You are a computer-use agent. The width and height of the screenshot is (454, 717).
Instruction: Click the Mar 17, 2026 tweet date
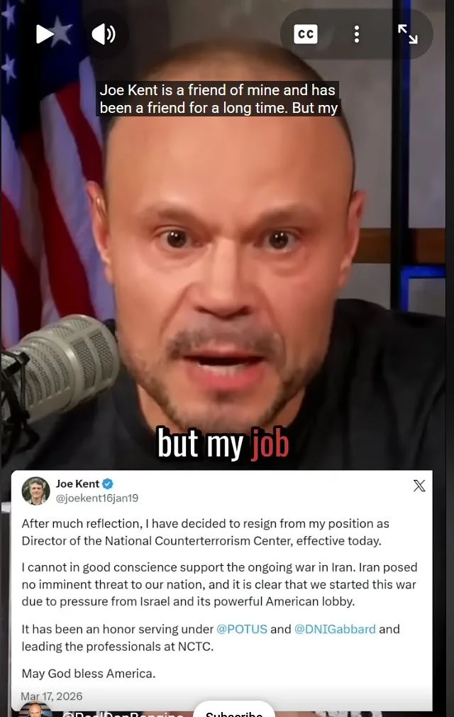(52, 696)
